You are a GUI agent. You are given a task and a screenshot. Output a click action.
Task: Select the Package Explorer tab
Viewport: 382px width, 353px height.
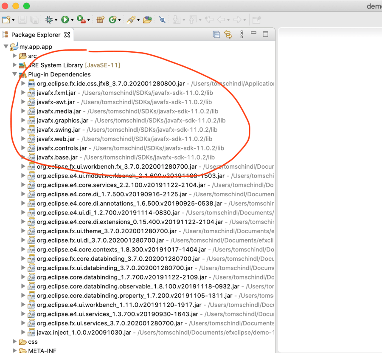36,35
